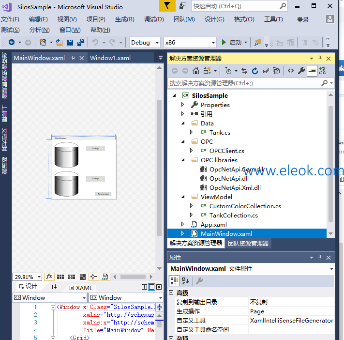Toggle the fx effects button in designer
The image size is (344, 340).
coord(49,277)
